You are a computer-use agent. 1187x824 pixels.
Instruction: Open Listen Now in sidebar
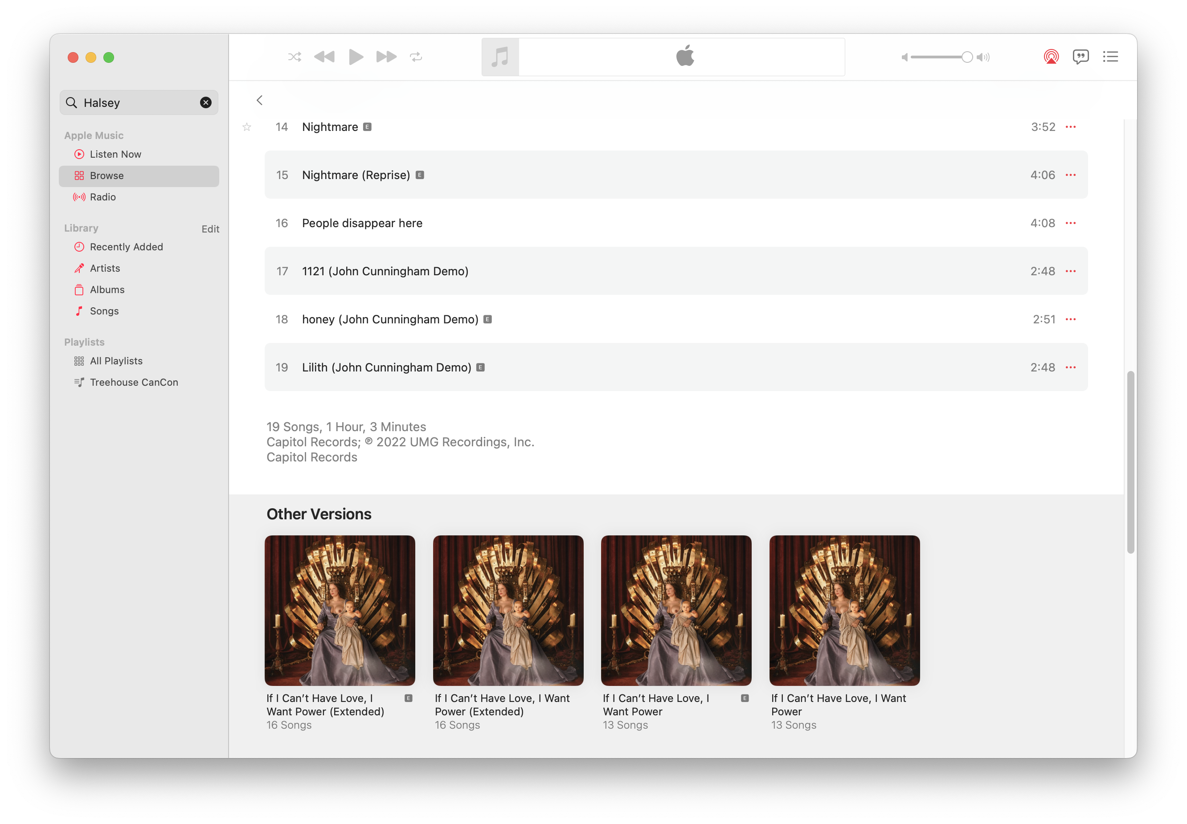139,155
